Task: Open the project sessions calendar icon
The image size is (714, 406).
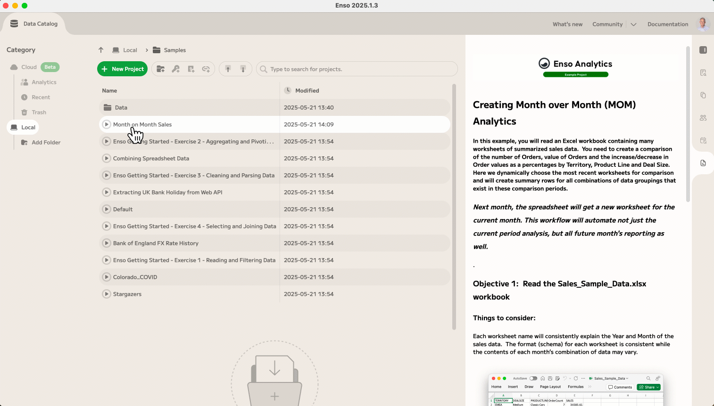Action: [703, 140]
